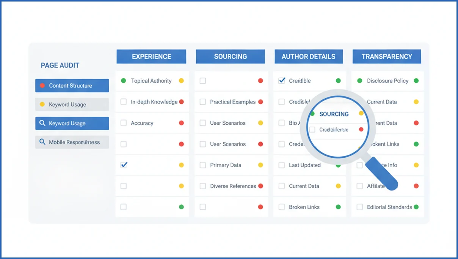Tick the Practical Examples checkbox
Viewport: 458px width, 259px height.
coord(203,102)
